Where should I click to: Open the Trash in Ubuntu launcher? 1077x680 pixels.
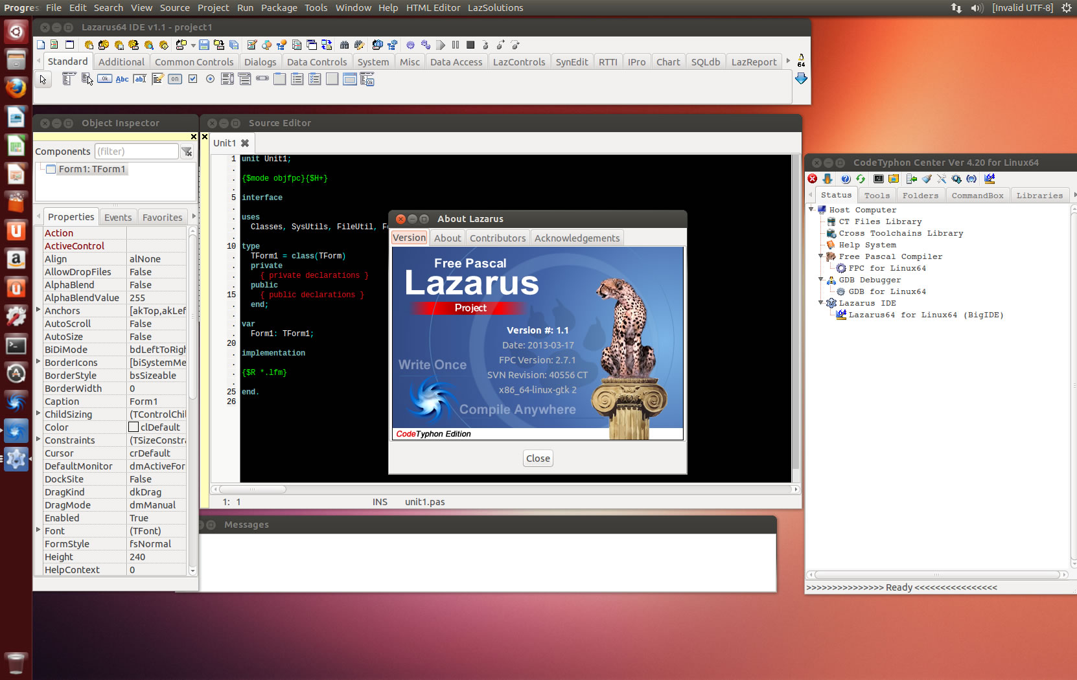pos(16,663)
